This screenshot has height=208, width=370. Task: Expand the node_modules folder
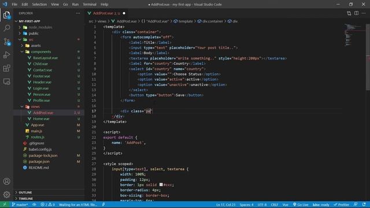[40, 27]
